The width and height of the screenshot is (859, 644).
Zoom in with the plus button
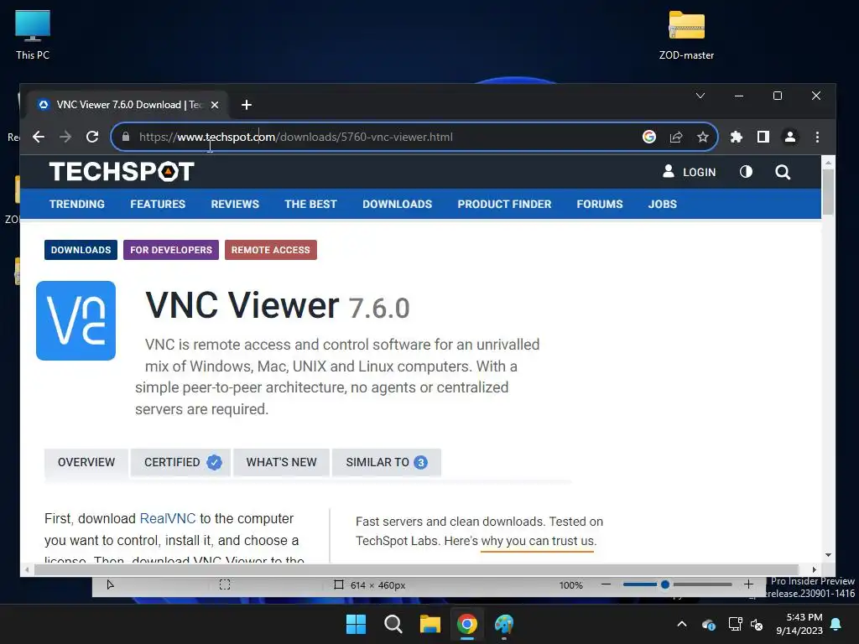point(749,584)
